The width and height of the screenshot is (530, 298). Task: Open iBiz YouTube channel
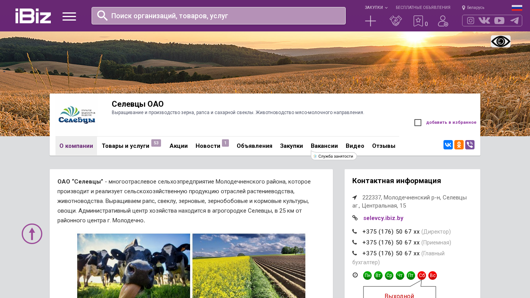point(499,21)
